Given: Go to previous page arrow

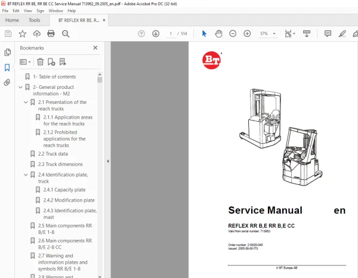Looking at the screenshot, I should pyautogui.click(x=141, y=34).
